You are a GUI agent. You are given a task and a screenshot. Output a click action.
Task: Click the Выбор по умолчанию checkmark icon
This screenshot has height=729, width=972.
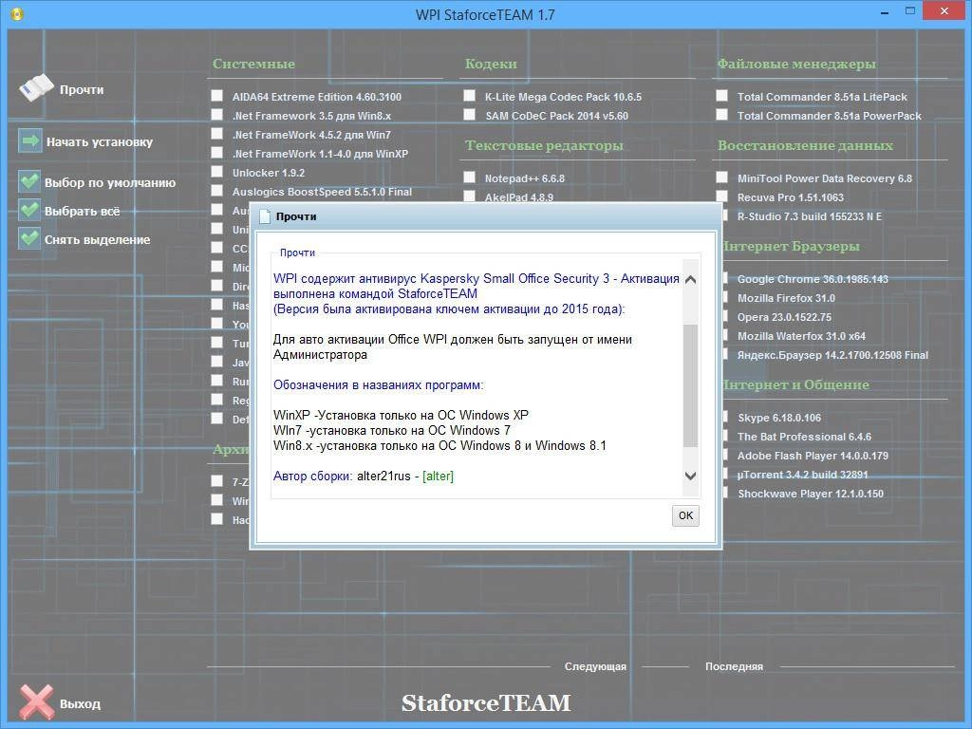coord(29,181)
